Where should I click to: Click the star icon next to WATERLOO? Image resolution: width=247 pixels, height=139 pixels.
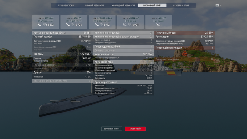(x=127, y=19)
